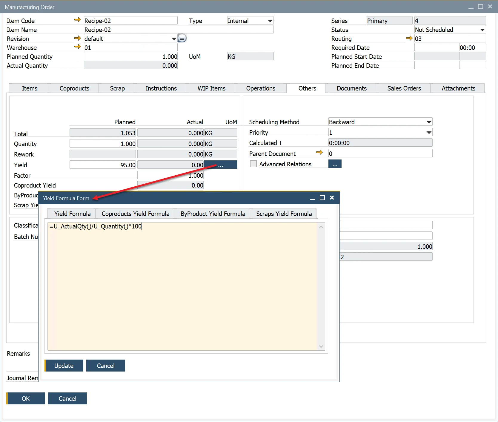This screenshot has height=422, width=498.
Task: Click the Parent Document link arrow
Action: point(319,153)
